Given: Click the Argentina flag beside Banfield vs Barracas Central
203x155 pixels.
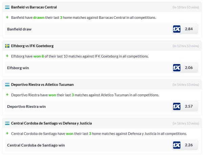Looking at the screenshot, I should 7,7.
